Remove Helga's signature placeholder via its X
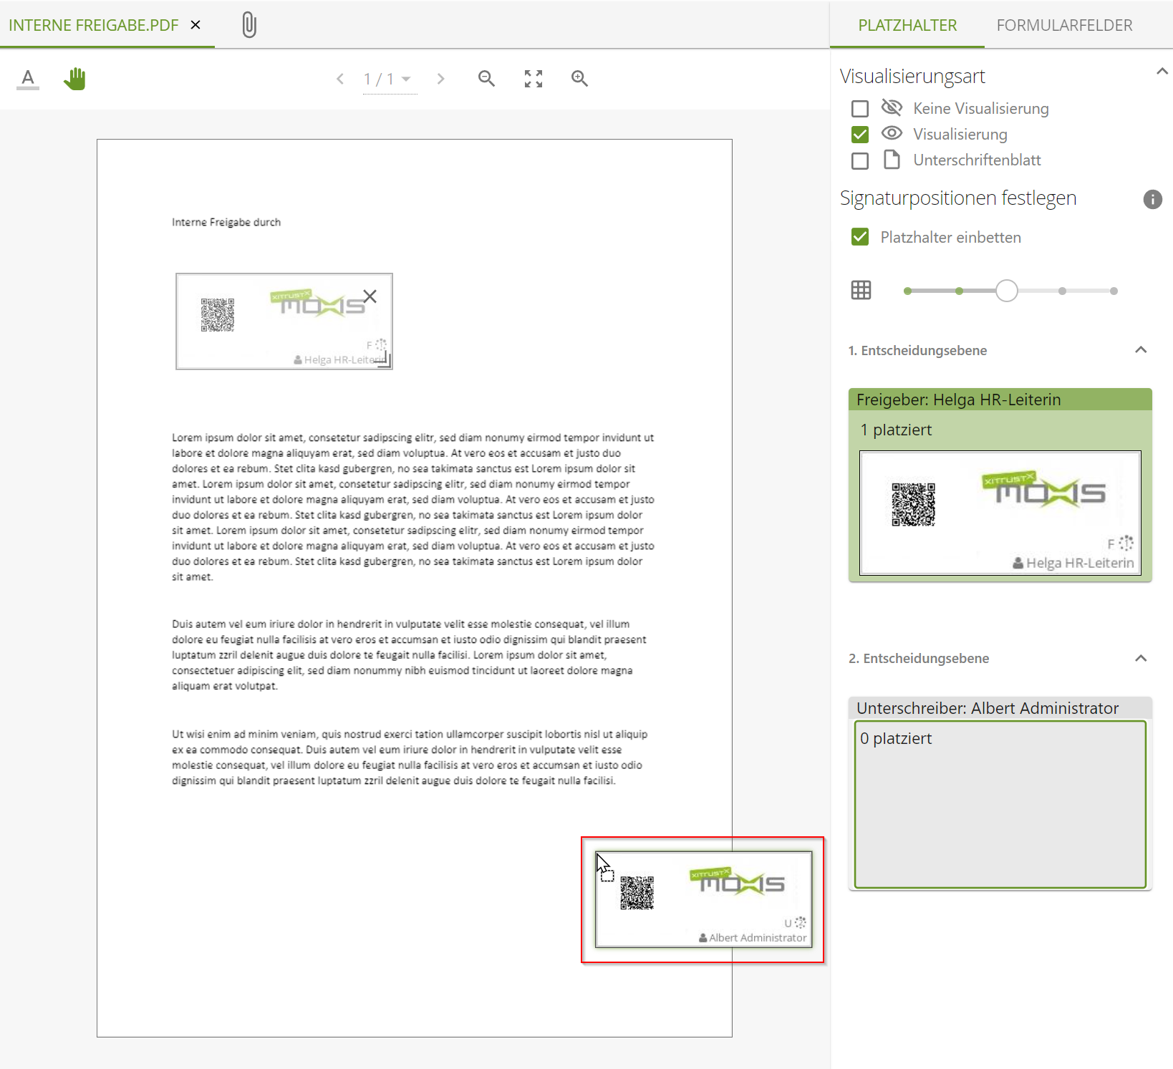This screenshot has width=1173, height=1069. click(x=370, y=296)
